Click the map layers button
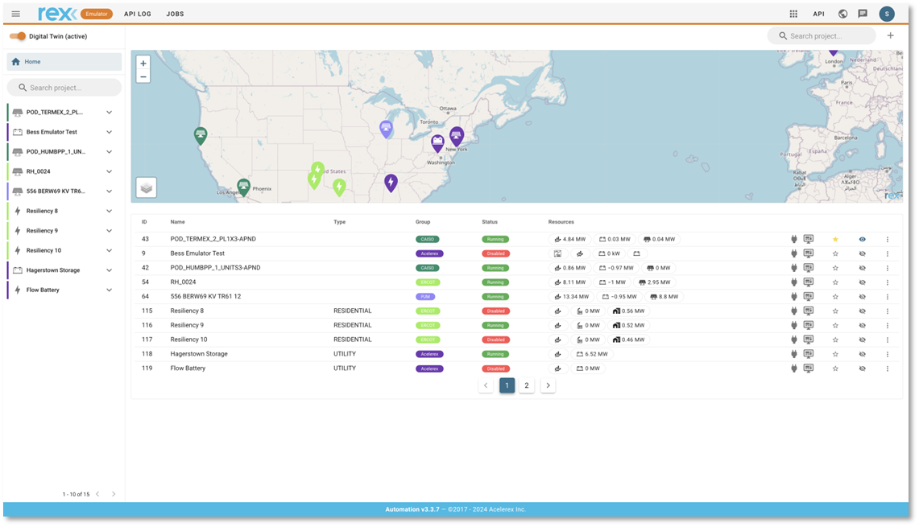Image resolution: width=919 pixels, height=527 pixels. click(x=146, y=187)
